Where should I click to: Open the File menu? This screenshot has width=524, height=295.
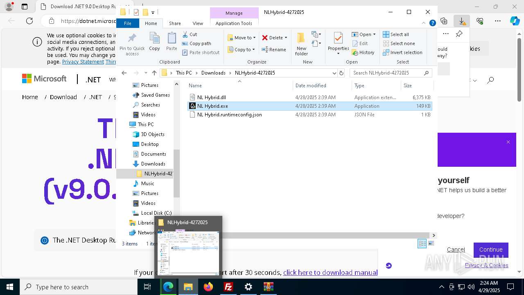128,23
